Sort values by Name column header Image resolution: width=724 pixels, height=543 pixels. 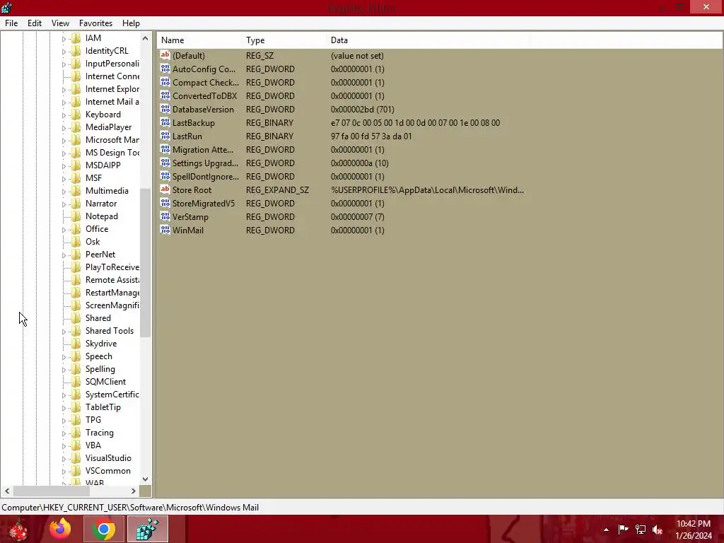[x=199, y=40]
